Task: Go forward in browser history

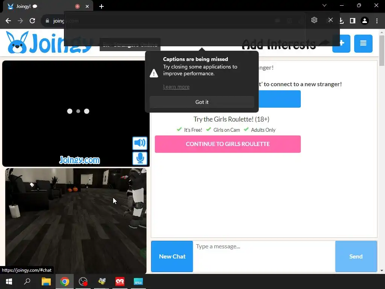Action: click(x=20, y=21)
